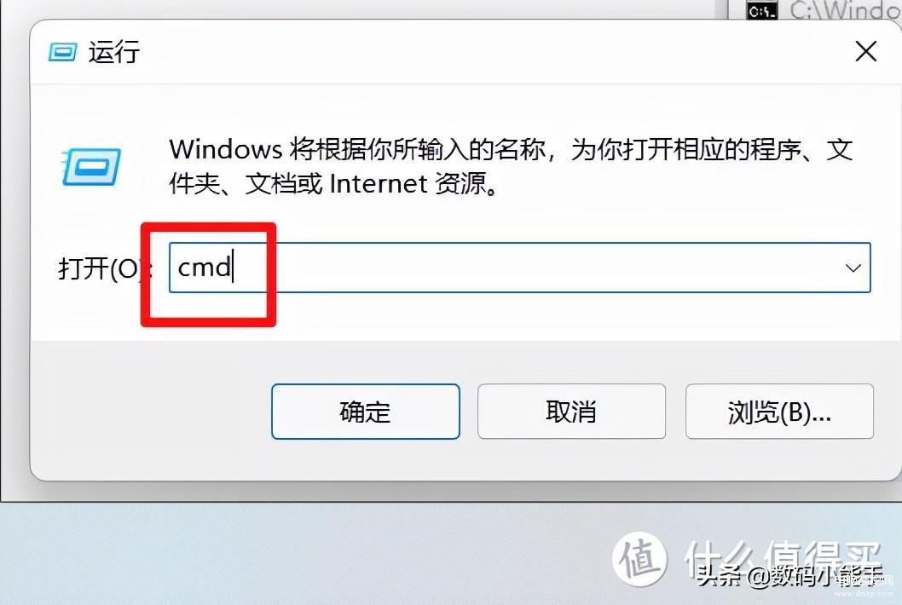Click the small Run icon beside 运行 title
Viewport: 902px width, 605px height.
(x=62, y=52)
